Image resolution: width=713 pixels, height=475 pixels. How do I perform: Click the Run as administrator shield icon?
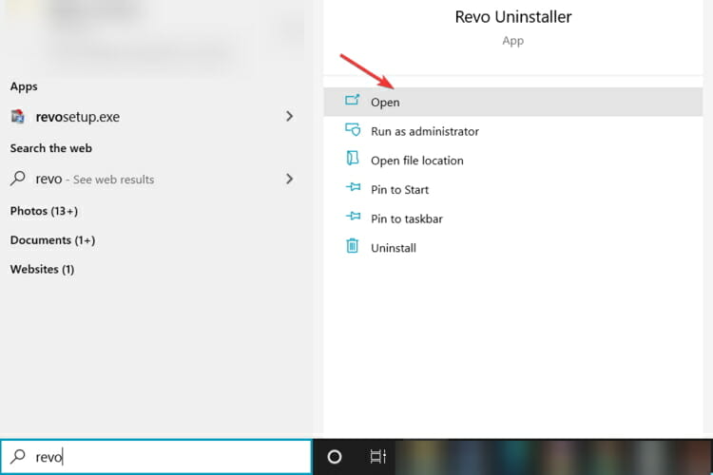point(353,129)
